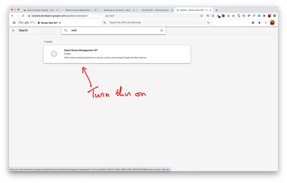Open the help question mark menu

253,22
